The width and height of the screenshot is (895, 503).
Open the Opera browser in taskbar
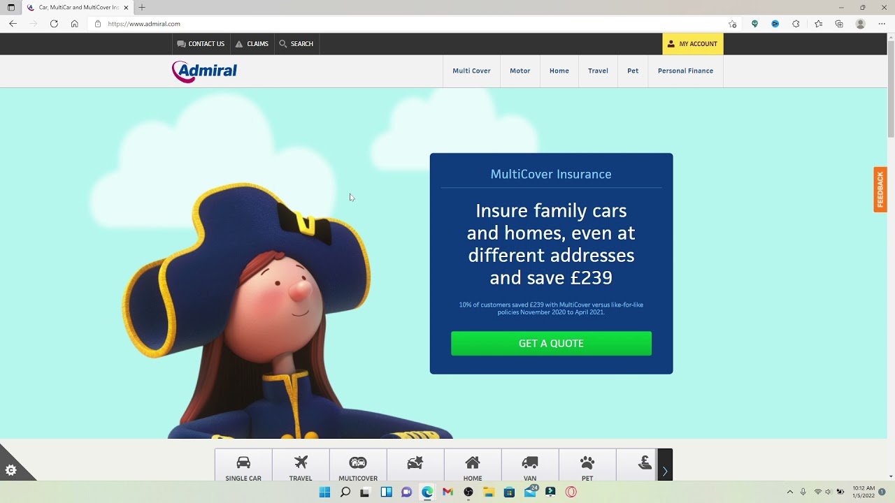point(571,492)
